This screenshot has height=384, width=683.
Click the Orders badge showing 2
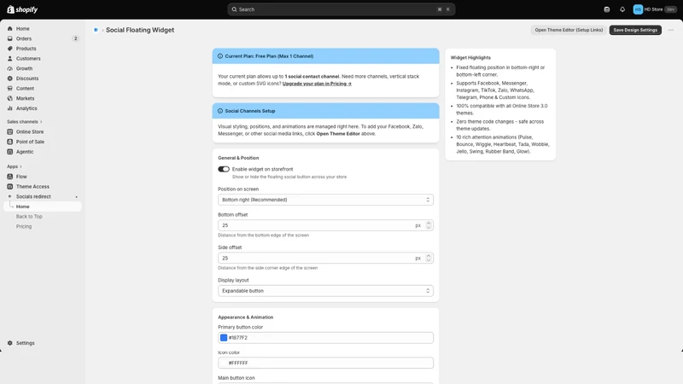coord(75,38)
